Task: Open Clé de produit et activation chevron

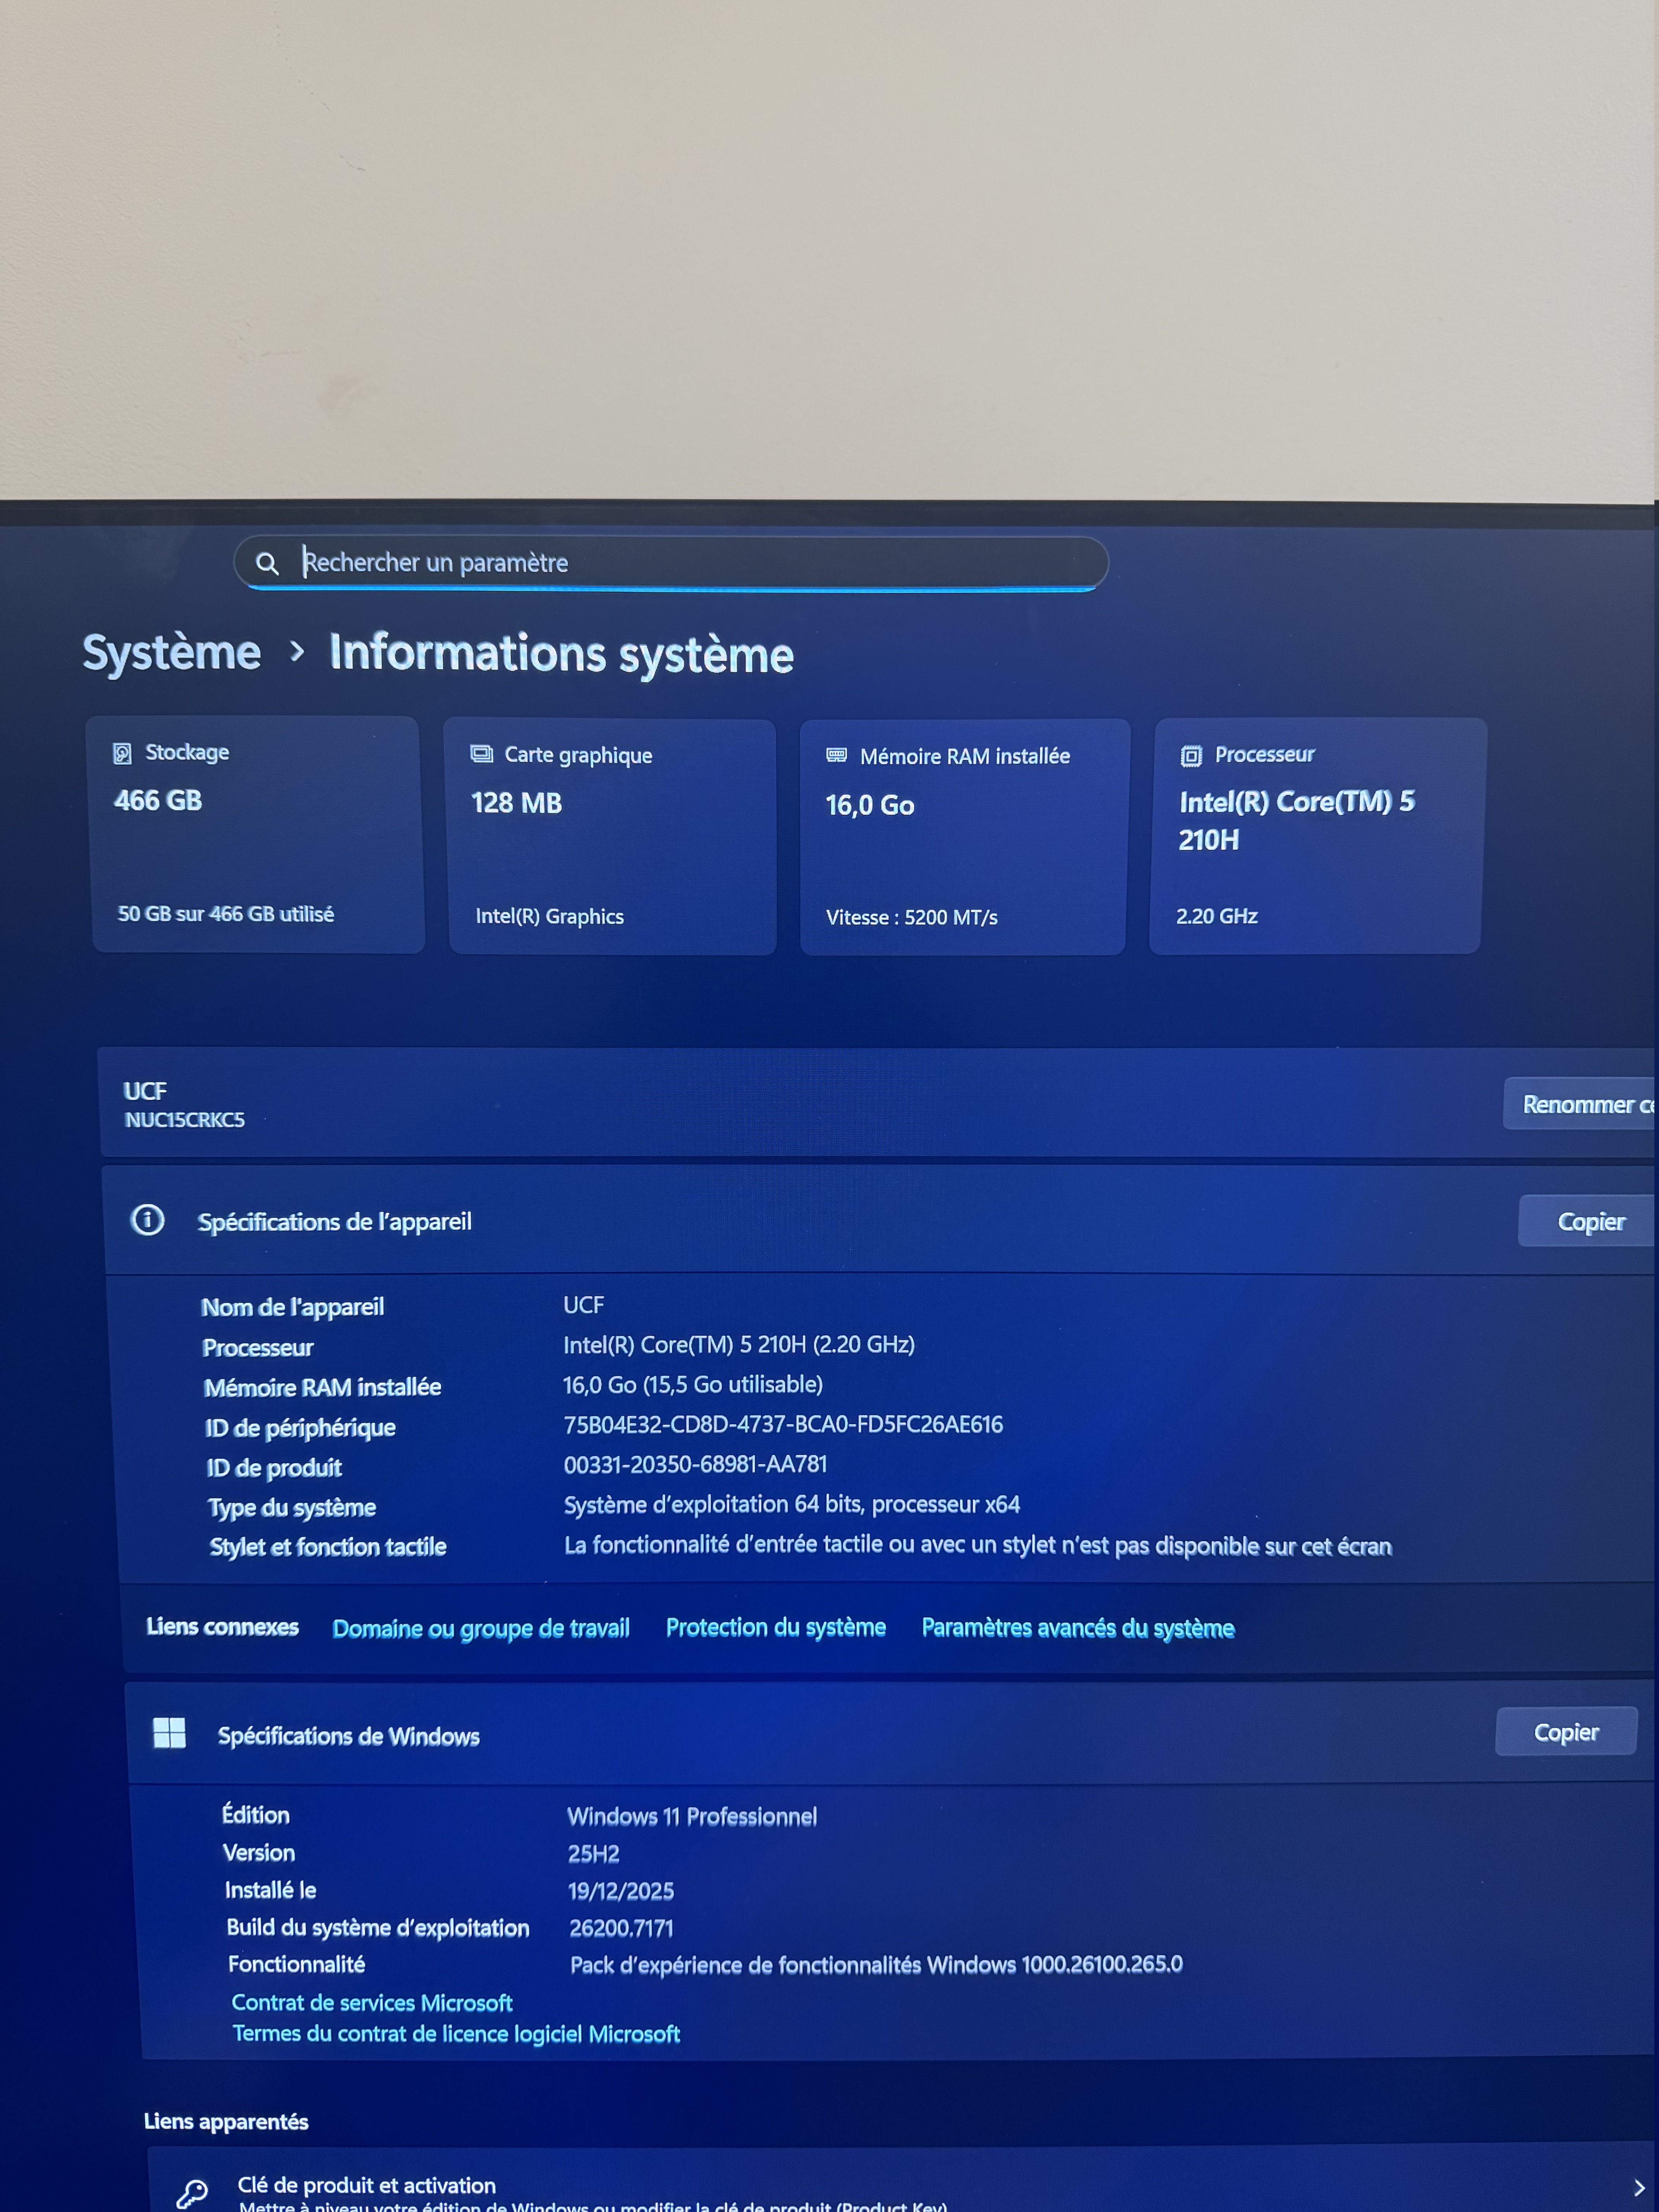Action: click(x=1638, y=2188)
